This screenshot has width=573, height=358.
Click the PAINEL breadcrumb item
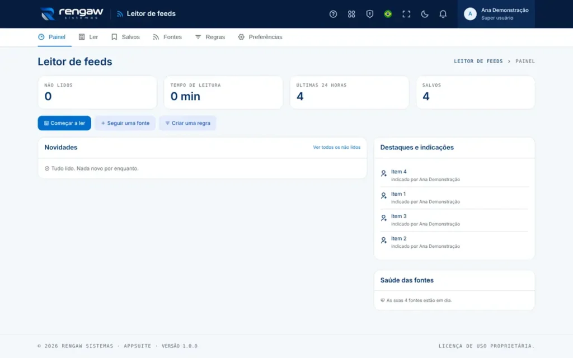525,62
